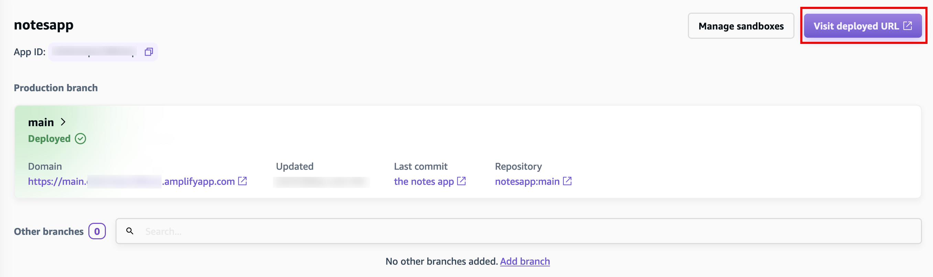Expand main branch using chevron arrow
The image size is (933, 277).
[x=63, y=122]
